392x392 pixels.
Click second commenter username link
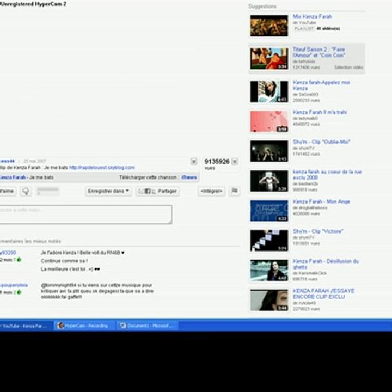[x=14, y=285]
